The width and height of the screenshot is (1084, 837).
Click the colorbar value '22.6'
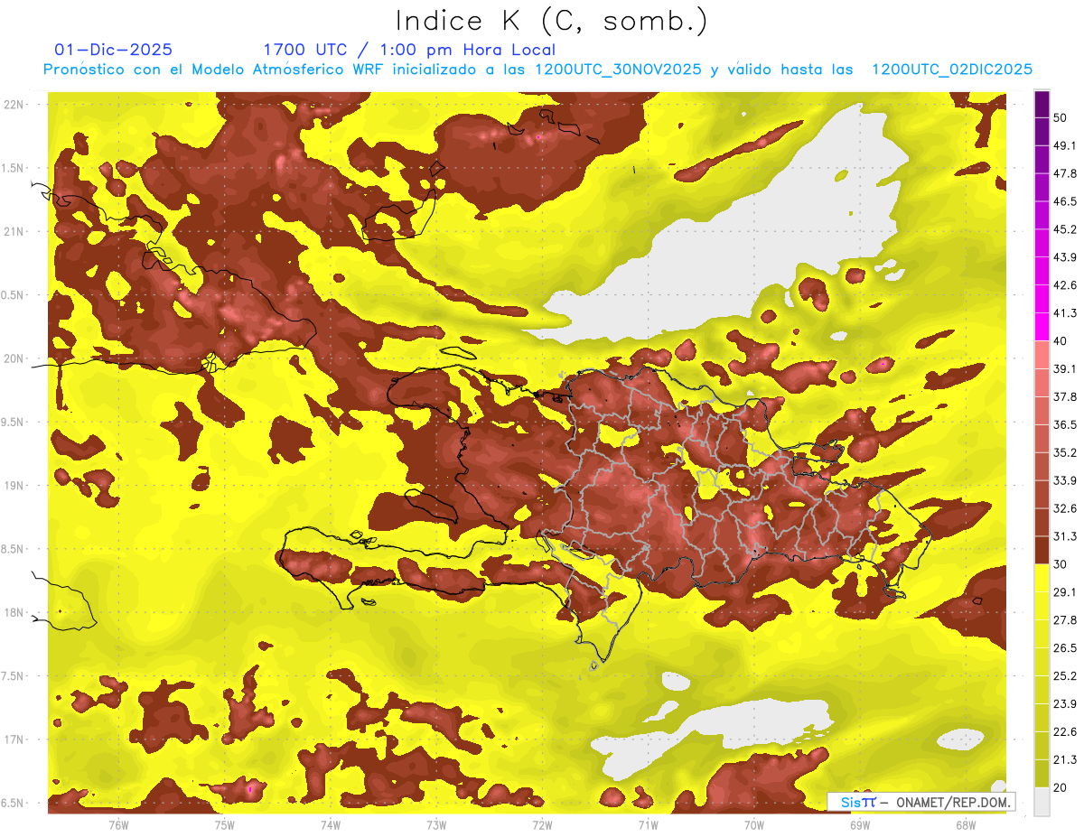pos(1064,732)
